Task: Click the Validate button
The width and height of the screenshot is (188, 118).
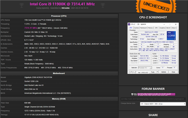Action: tap(164, 72)
